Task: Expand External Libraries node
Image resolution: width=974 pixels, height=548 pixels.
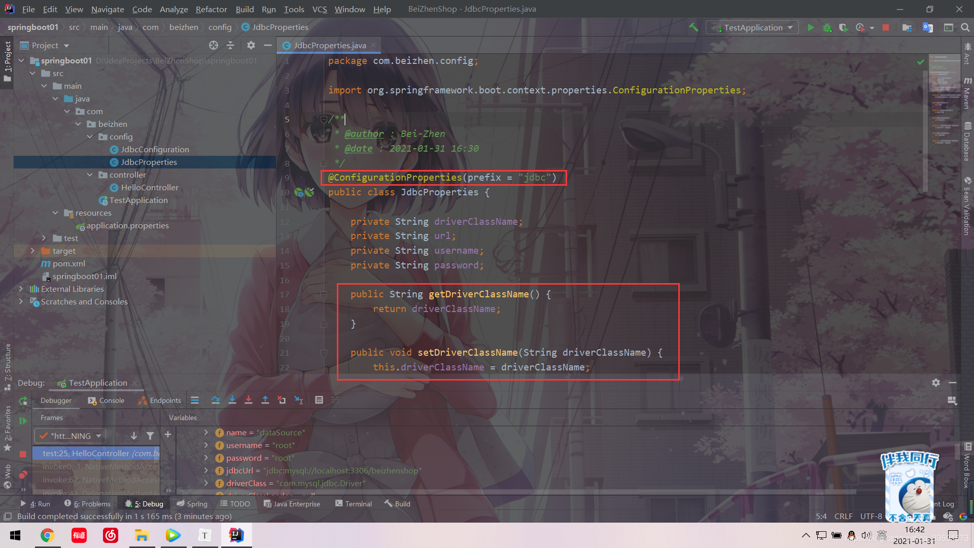Action: click(x=21, y=289)
